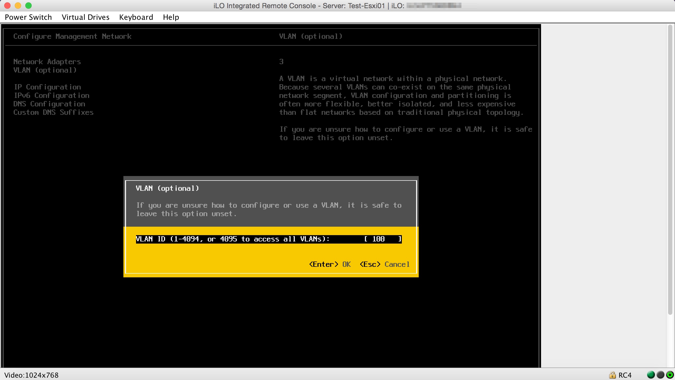Open the Keyboard menu
Image resolution: width=675 pixels, height=380 pixels.
click(x=136, y=17)
